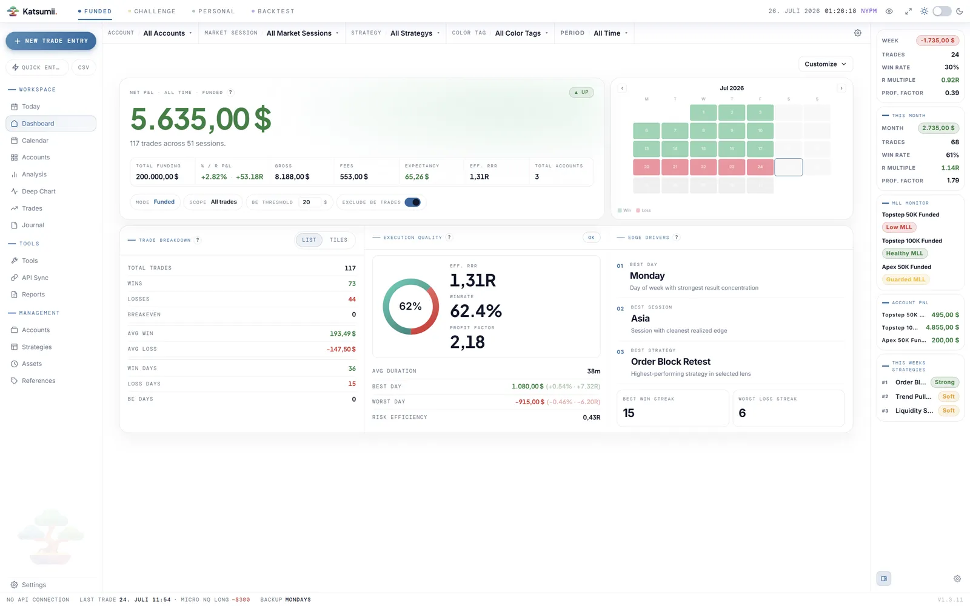
Task: Open API Sync tool
Action: [51, 278]
